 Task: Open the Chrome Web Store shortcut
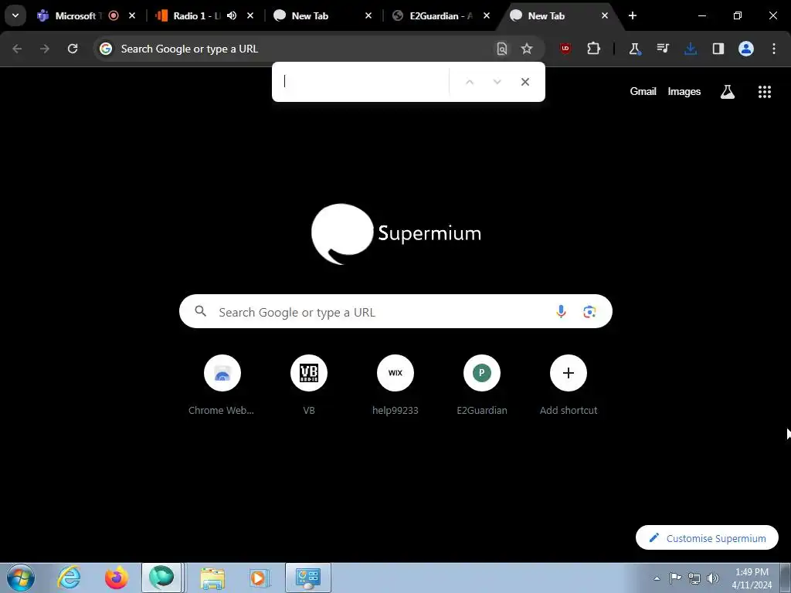tap(222, 385)
